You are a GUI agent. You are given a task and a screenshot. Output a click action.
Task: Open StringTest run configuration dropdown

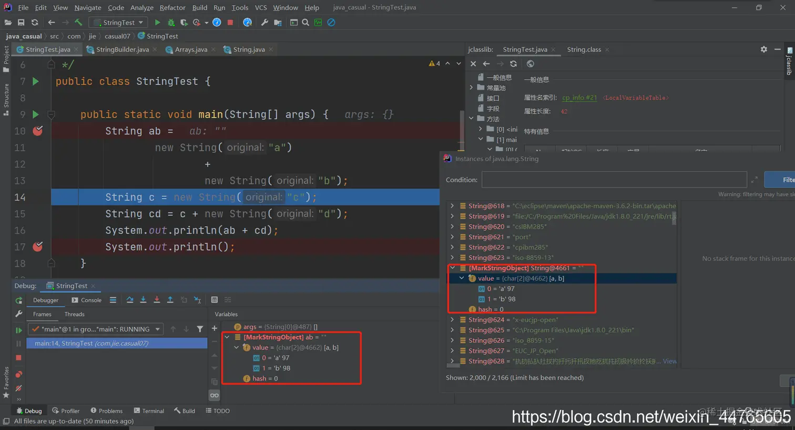(x=118, y=23)
